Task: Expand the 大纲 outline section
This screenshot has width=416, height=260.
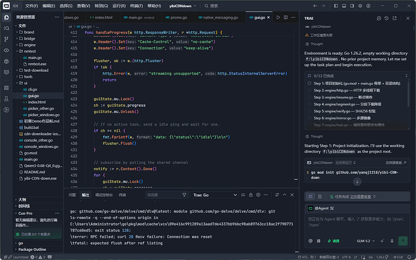Action: (39, 200)
